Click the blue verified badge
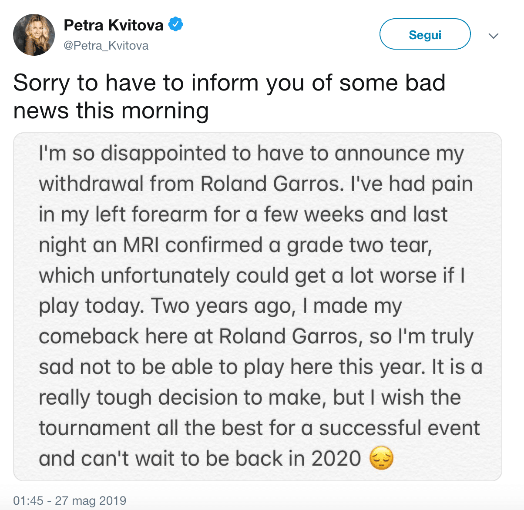Screen dimensions: 524x510 pyautogui.click(x=175, y=24)
